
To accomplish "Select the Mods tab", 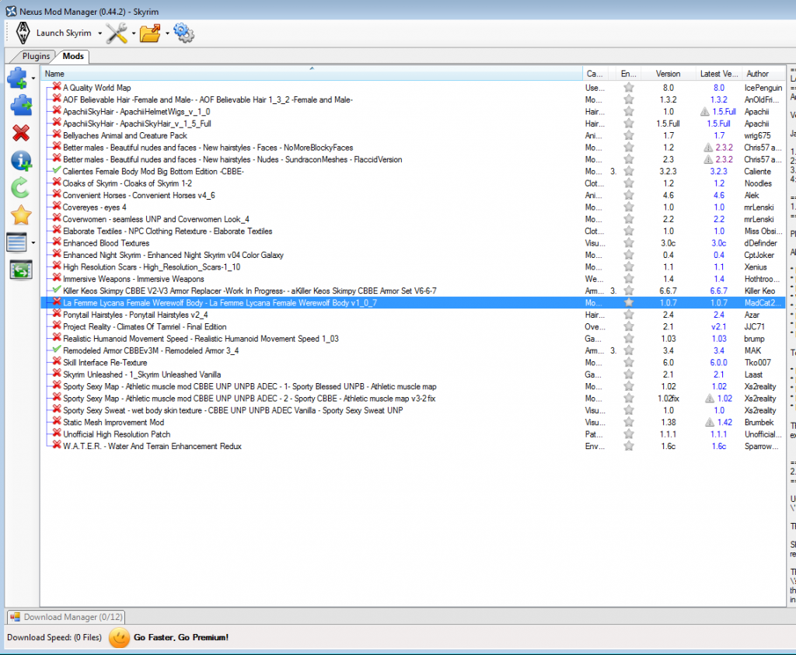I will click(73, 56).
